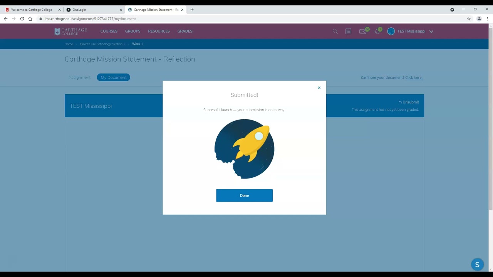Click the rocket illustration in the dialog
Image resolution: width=493 pixels, height=277 pixels.
pos(244,149)
